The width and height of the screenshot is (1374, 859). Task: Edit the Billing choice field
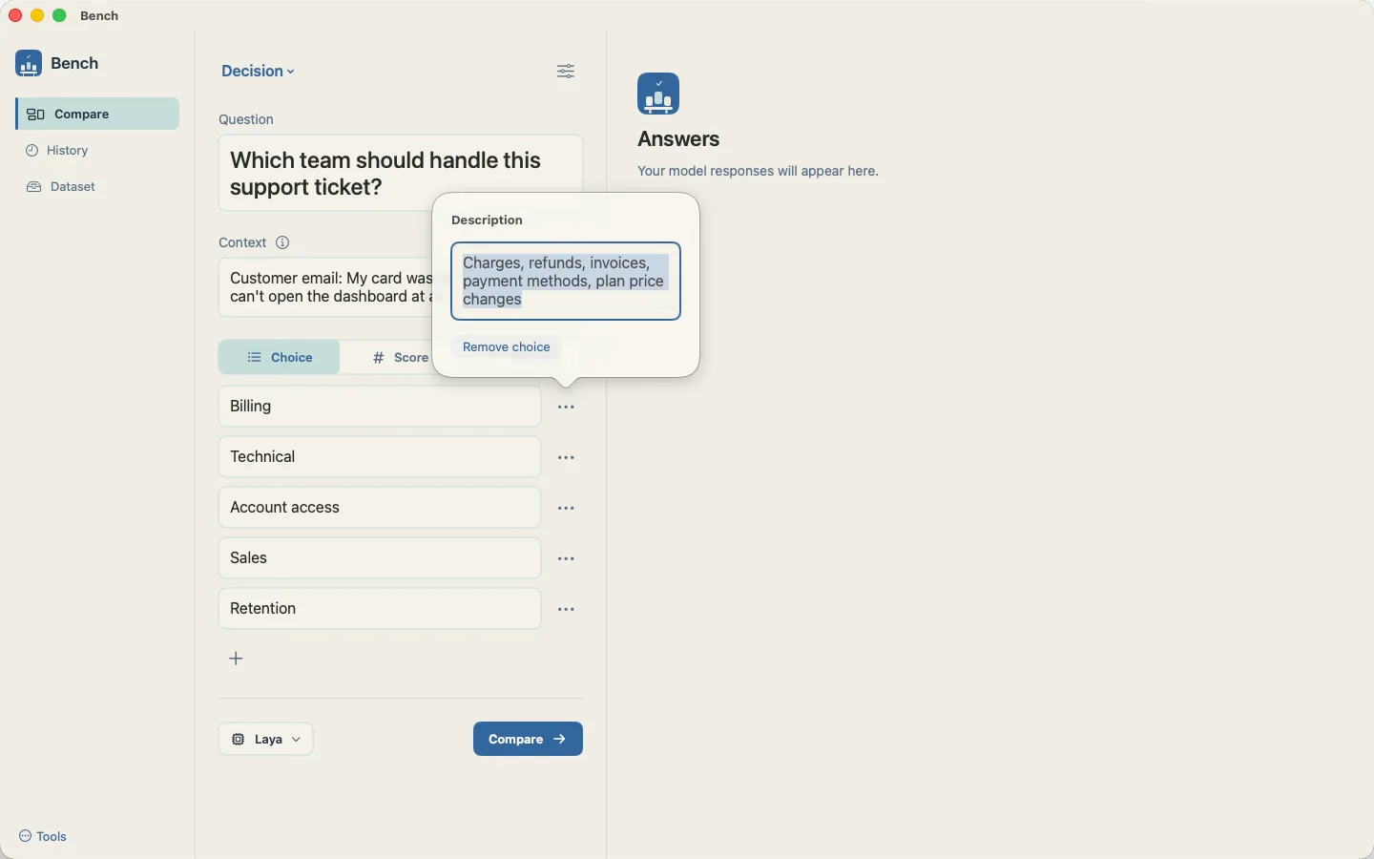[380, 407]
